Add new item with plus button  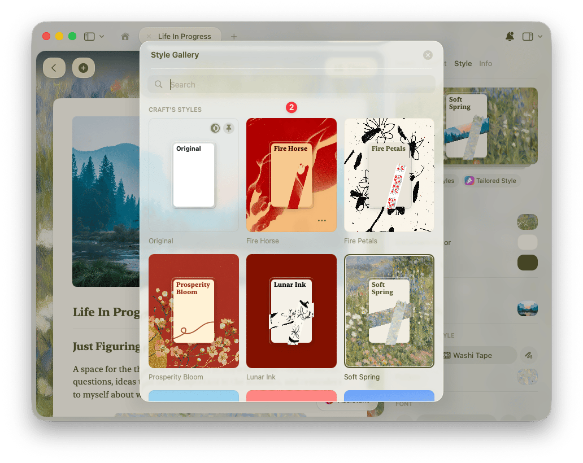click(x=83, y=68)
